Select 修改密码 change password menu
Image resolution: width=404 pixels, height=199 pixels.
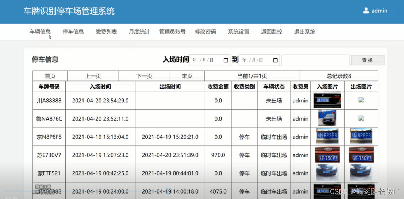pos(205,32)
